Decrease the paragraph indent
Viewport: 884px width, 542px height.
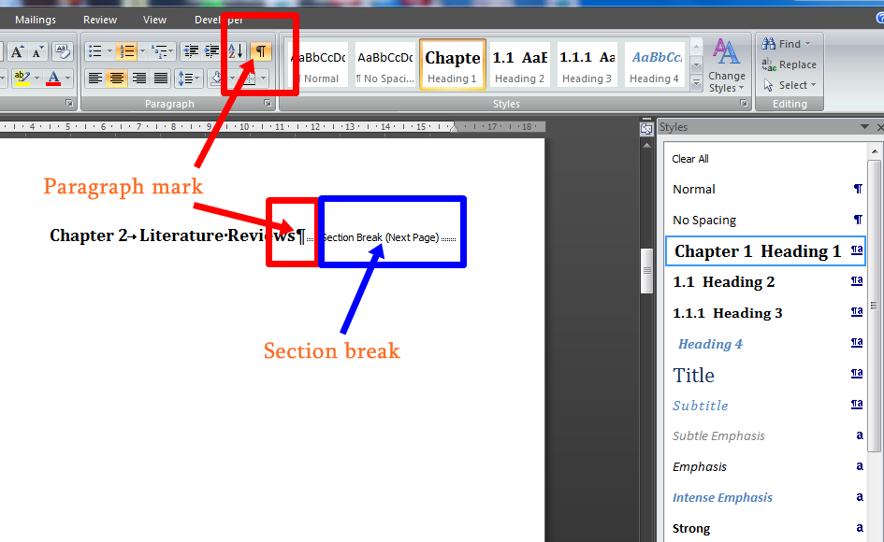click(x=192, y=51)
